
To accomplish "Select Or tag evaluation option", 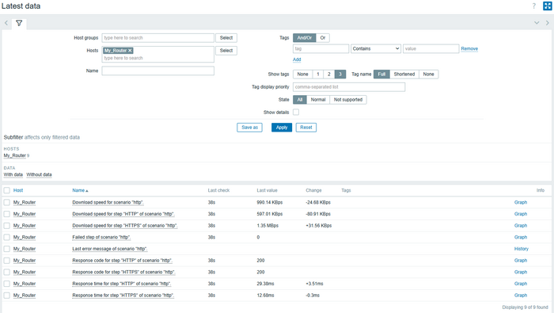I will (323, 38).
